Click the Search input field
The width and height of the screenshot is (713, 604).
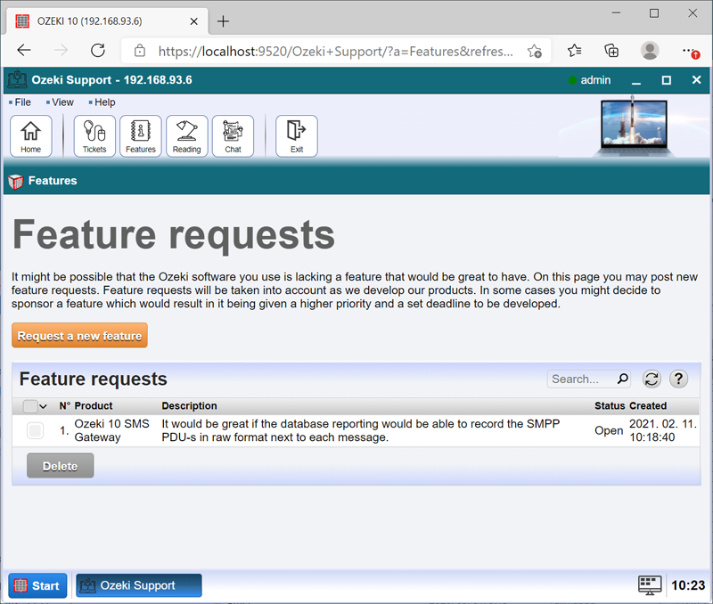click(x=581, y=379)
